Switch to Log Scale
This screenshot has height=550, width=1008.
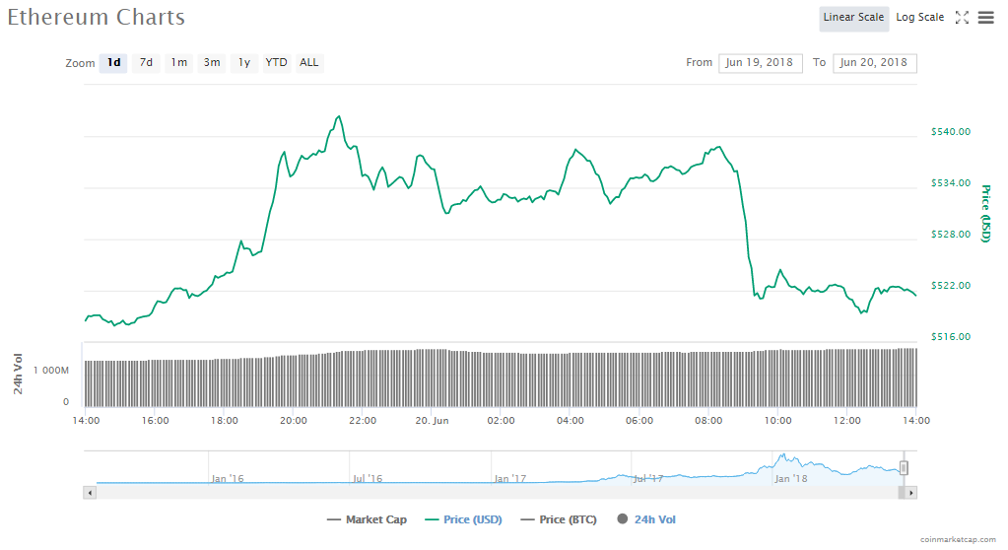(919, 18)
